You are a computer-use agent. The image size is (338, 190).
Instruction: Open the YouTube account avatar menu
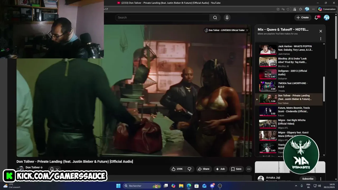327,17
